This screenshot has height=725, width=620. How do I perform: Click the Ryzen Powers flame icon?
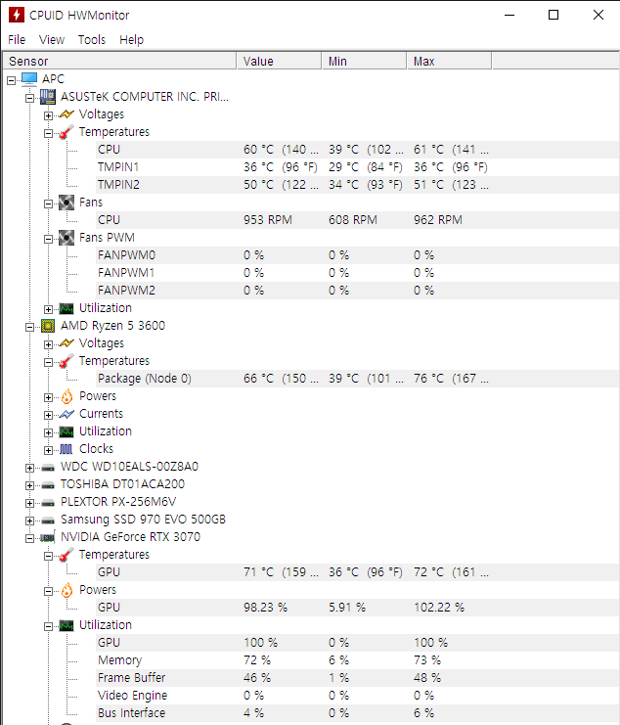pos(67,396)
